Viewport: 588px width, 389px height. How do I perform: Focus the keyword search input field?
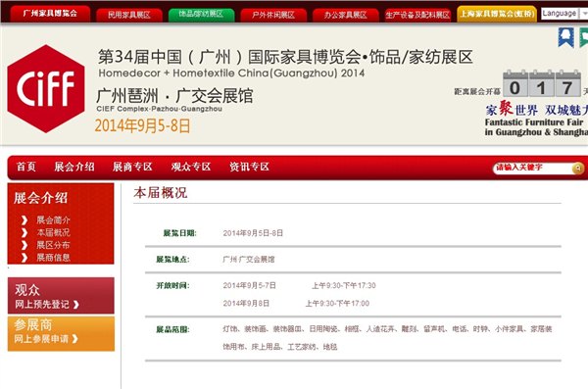coord(532,169)
